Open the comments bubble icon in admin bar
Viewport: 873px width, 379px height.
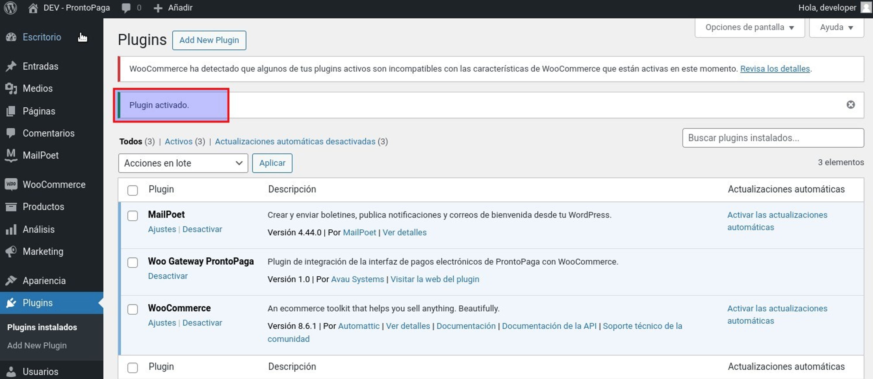coord(126,8)
